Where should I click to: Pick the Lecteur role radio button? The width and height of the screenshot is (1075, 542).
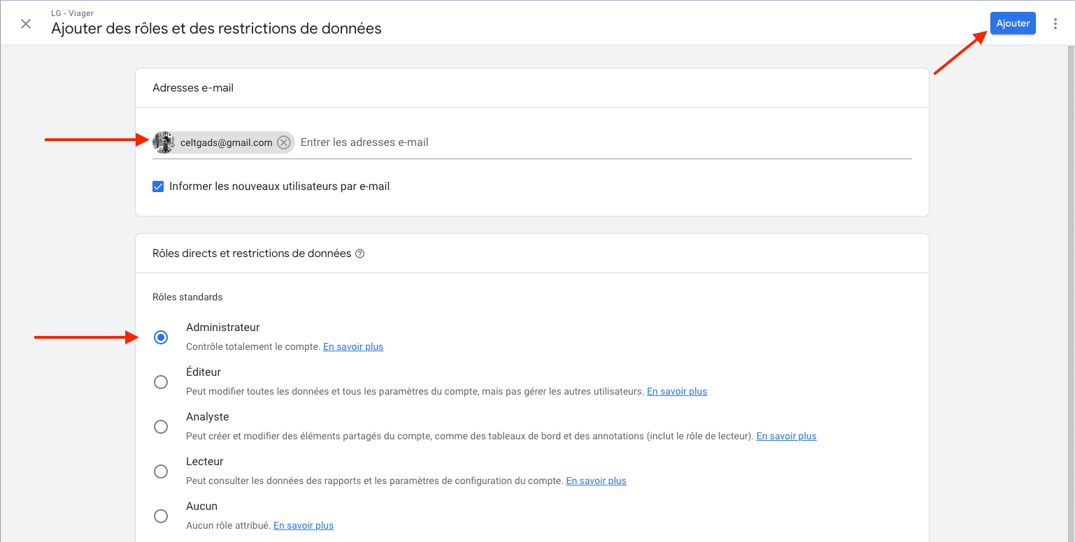[x=161, y=471]
